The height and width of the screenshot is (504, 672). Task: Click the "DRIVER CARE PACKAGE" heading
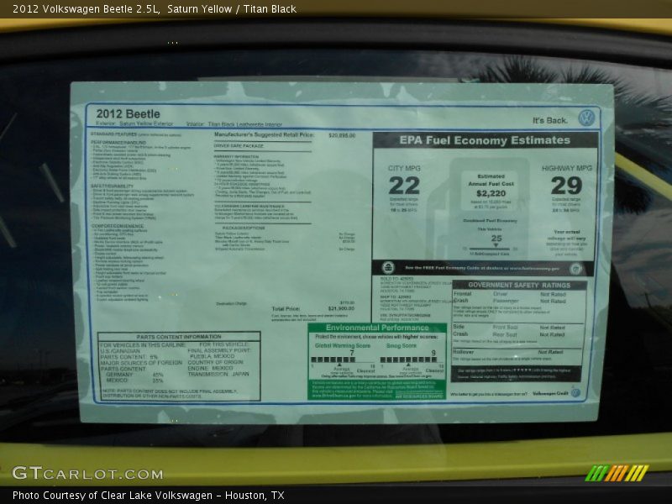pos(239,145)
